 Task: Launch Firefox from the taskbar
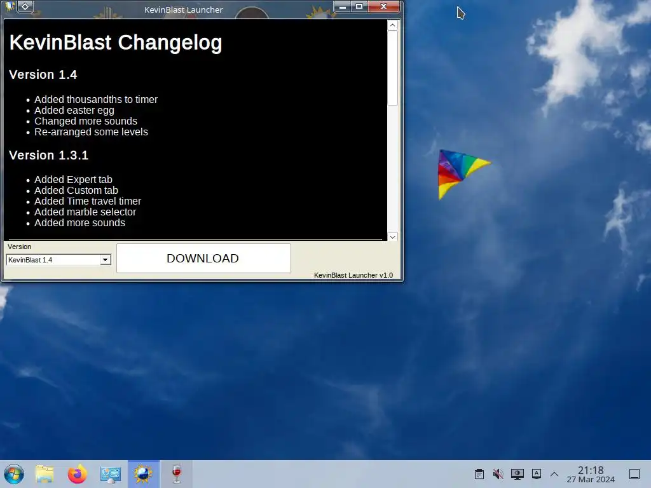coord(77,474)
